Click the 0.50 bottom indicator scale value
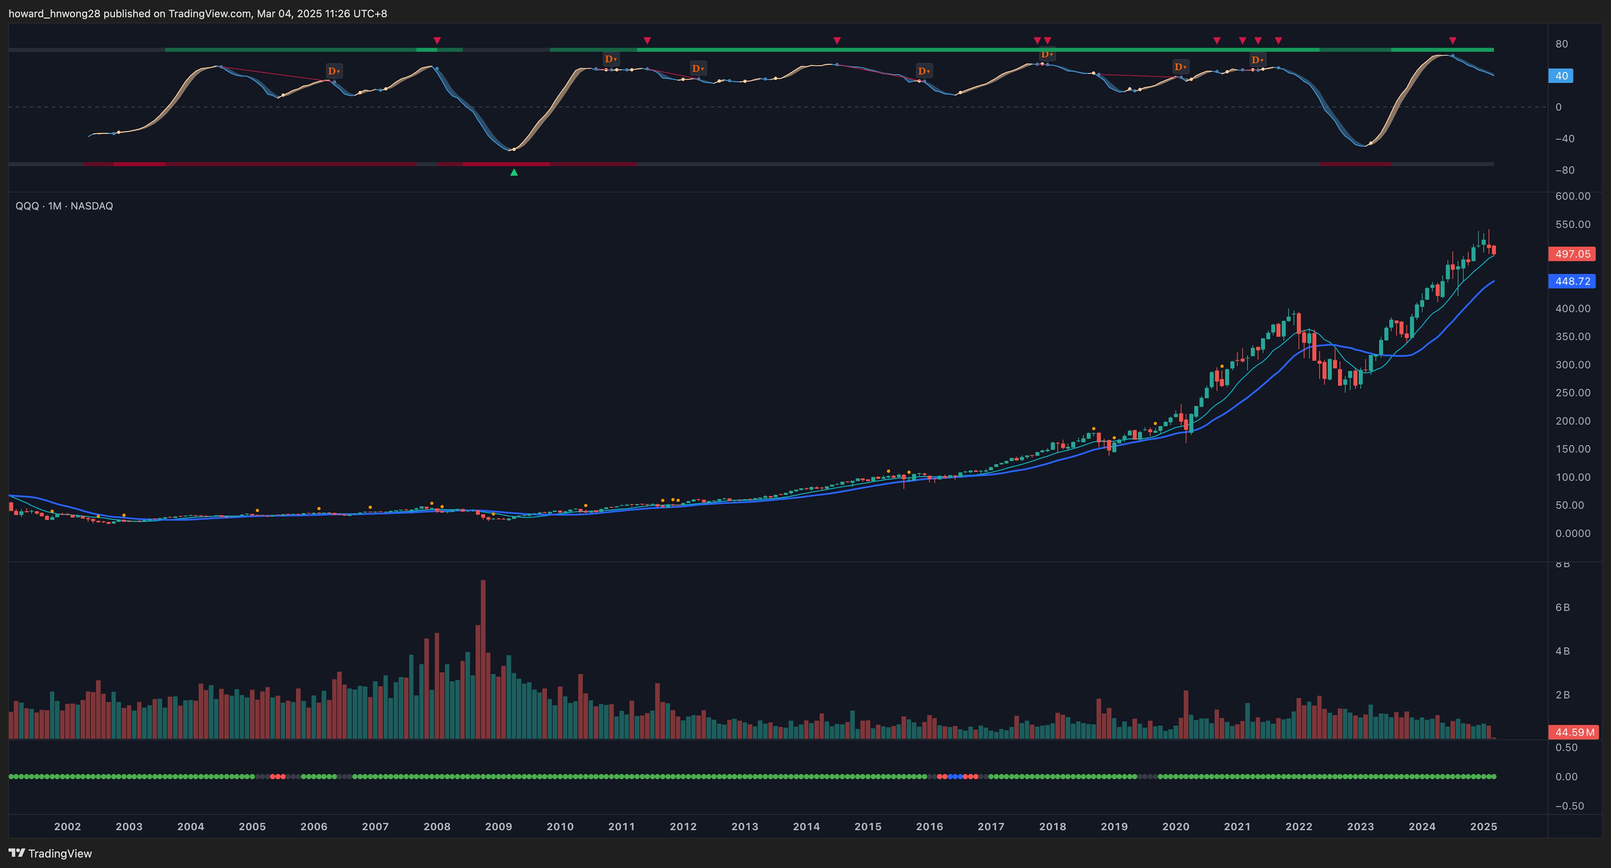1611x868 pixels. 1567,747
